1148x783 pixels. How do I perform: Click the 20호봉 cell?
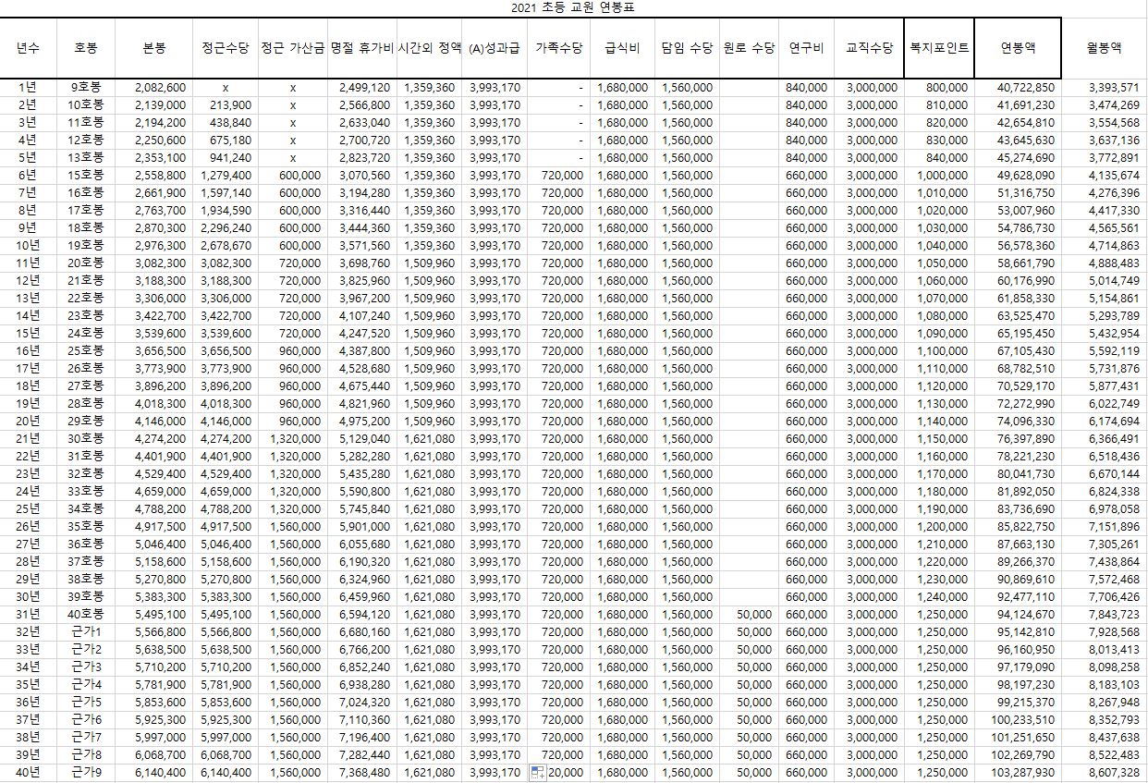pos(85,263)
